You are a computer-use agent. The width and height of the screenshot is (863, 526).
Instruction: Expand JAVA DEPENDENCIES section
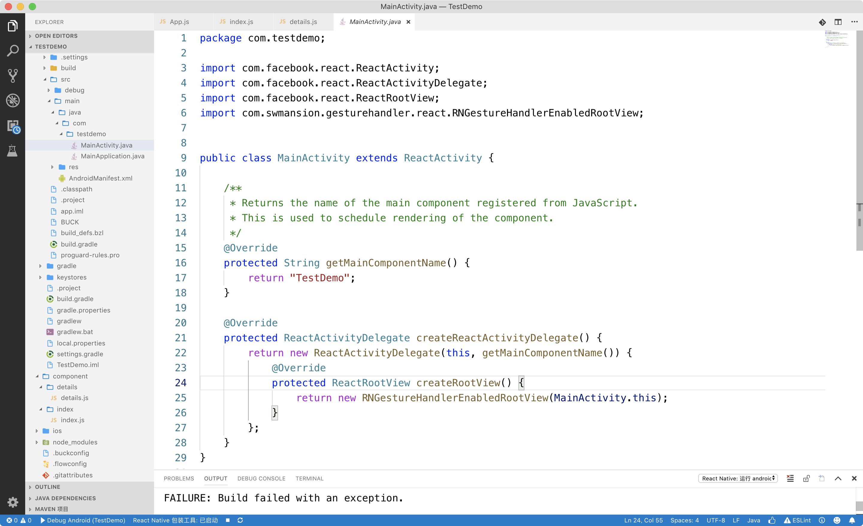(90, 498)
